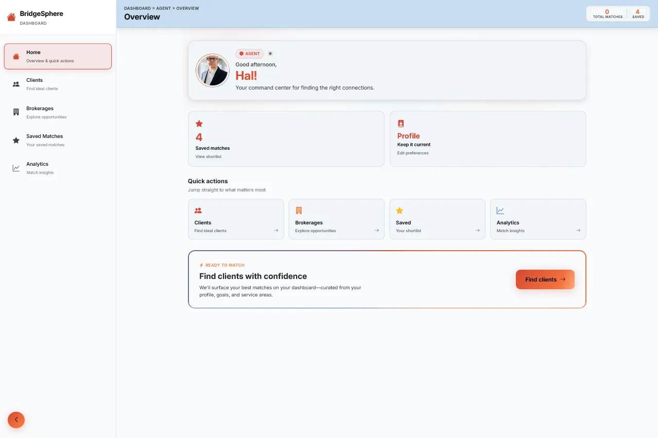Click the AGENT role badge
The image size is (658, 438).
(x=250, y=54)
